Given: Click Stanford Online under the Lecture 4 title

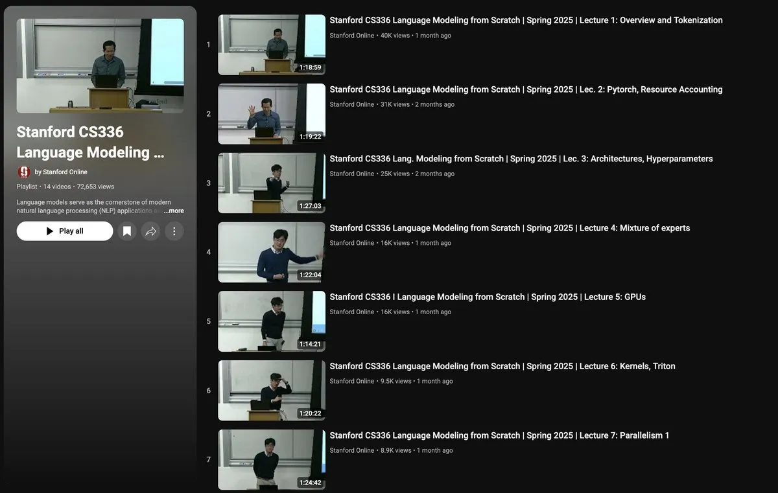Looking at the screenshot, I should 352,243.
